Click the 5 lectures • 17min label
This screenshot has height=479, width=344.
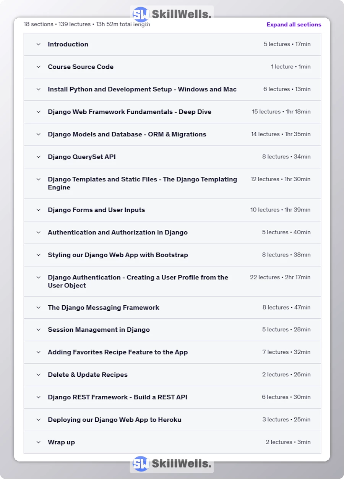tap(287, 44)
